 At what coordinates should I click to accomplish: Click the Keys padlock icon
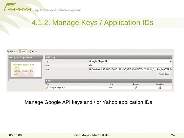pos(20,51)
